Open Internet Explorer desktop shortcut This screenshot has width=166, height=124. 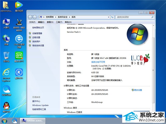click(x=6, y=73)
